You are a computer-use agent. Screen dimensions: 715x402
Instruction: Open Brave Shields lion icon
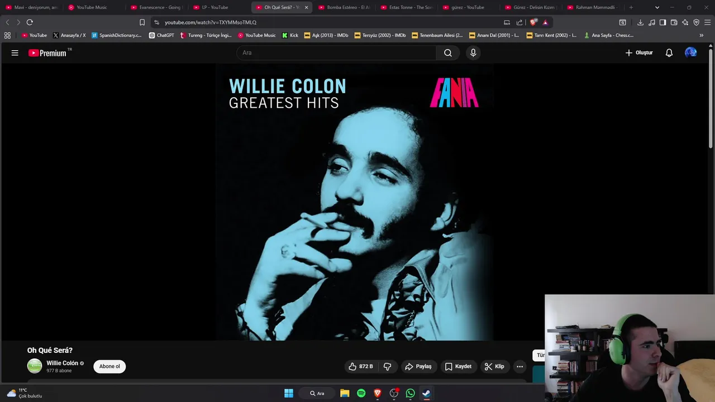533,22
